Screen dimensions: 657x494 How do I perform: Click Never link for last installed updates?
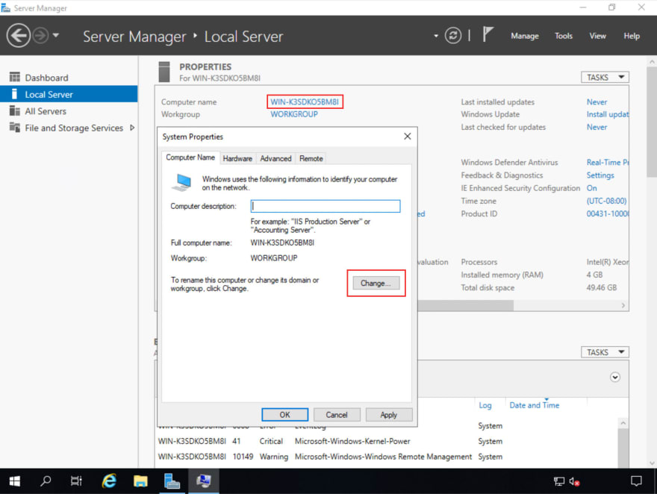597,102
